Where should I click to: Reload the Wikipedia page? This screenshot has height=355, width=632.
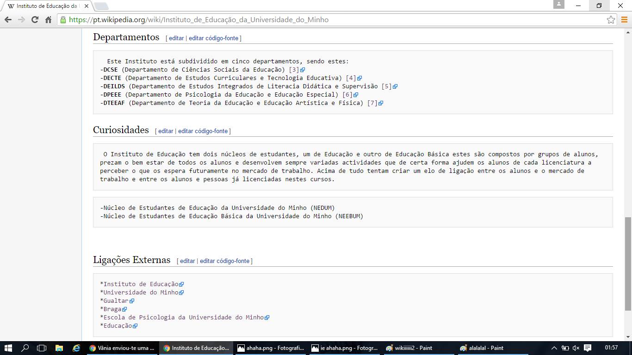tap(35, 20)
